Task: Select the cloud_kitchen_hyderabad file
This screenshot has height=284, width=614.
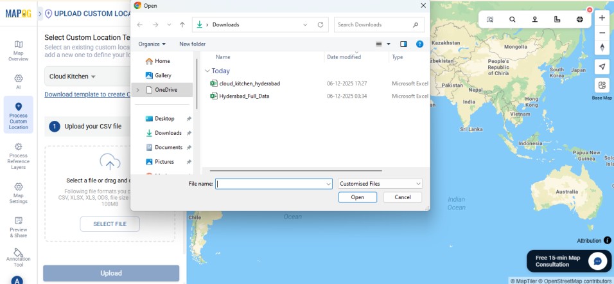Action: click(x=245, y=84)
